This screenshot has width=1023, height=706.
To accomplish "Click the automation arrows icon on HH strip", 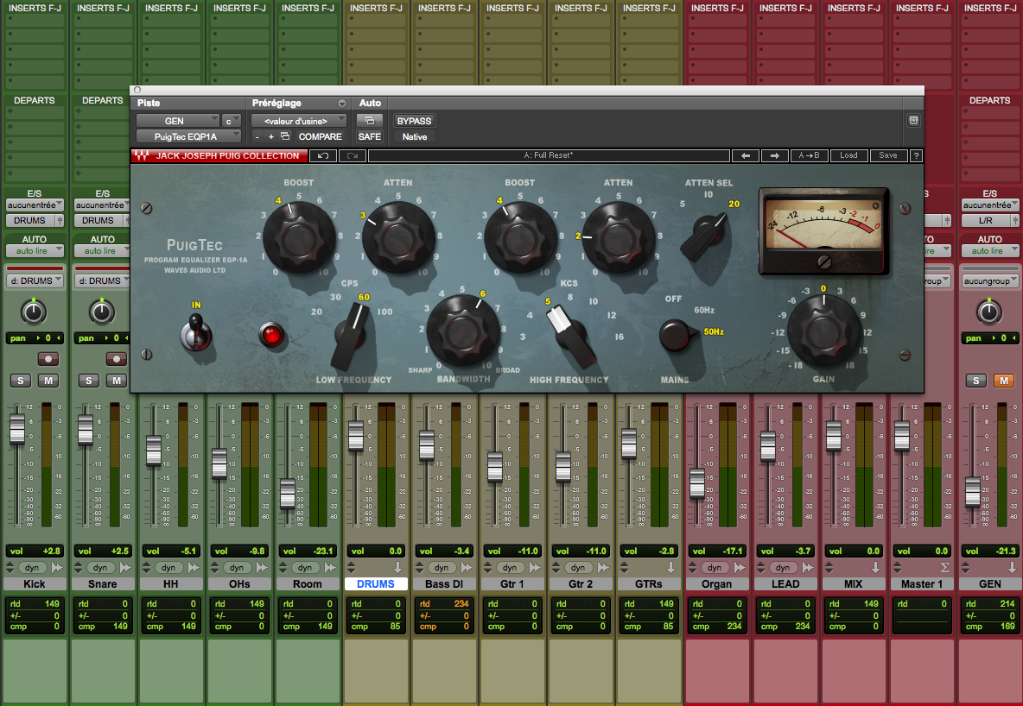I will (194, 568).
